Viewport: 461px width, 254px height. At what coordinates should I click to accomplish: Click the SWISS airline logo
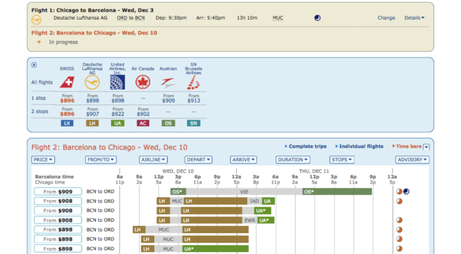click(67, 82)
